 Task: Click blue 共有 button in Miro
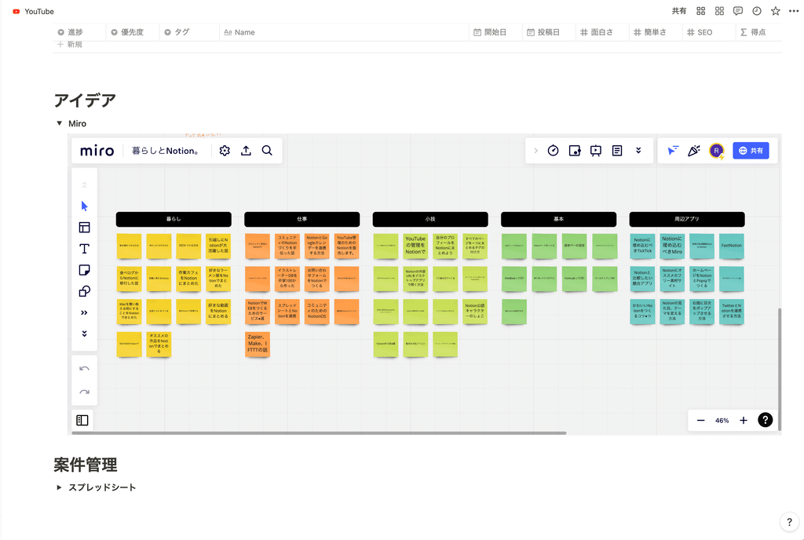click(751, 151)
